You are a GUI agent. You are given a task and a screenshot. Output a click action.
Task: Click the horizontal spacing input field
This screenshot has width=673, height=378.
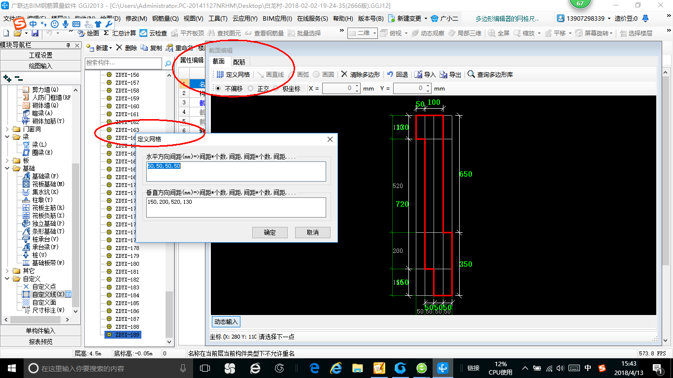click(236, 171)
